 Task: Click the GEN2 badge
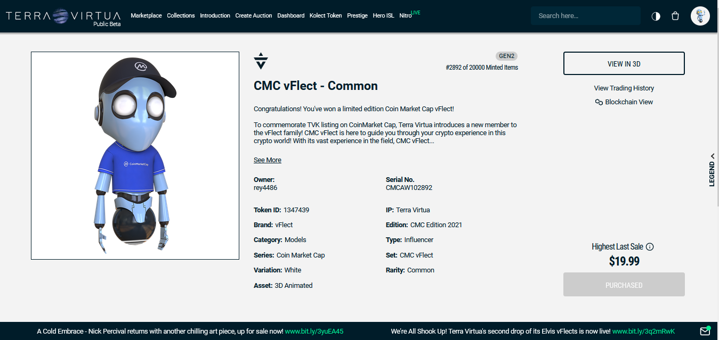(506, 56)
